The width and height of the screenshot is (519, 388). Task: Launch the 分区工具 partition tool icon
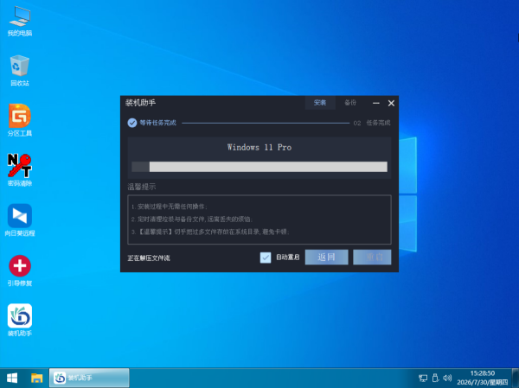pos(20,120)
